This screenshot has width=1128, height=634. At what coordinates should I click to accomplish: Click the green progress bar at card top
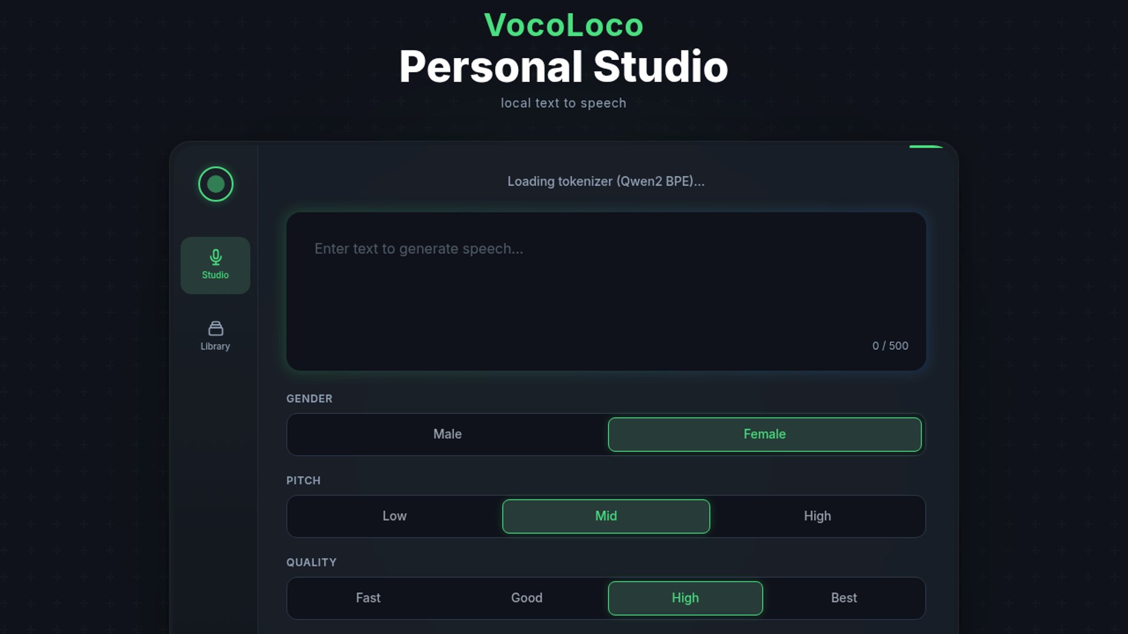(926, 146)
